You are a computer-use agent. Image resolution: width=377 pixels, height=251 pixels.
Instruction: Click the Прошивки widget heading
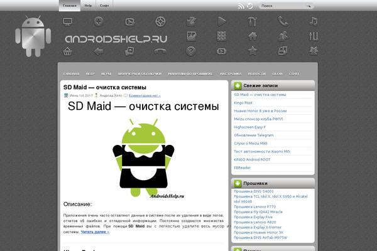[x=255, y=183]
